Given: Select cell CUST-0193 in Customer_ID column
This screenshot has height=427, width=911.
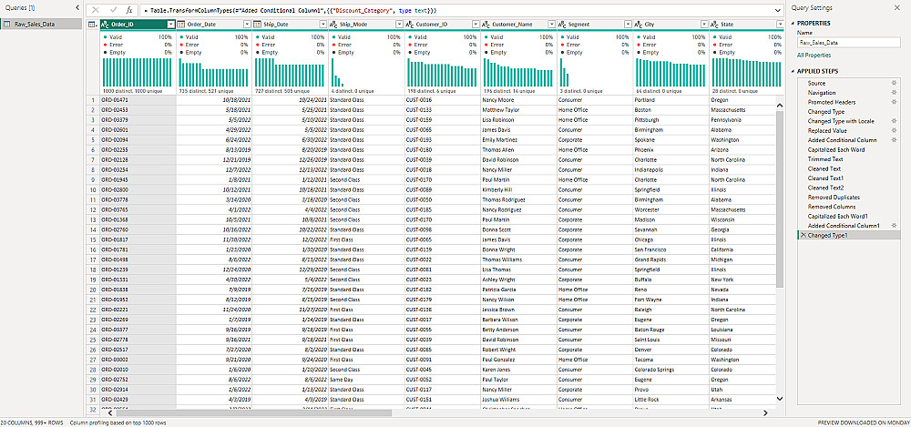Looking at the screenshot, I should click(442, 140).
